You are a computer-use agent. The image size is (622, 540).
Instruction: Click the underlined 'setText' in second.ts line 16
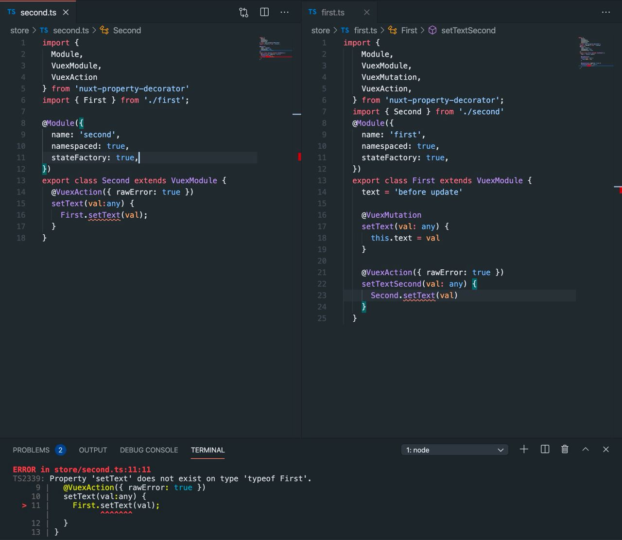[104, 215]
